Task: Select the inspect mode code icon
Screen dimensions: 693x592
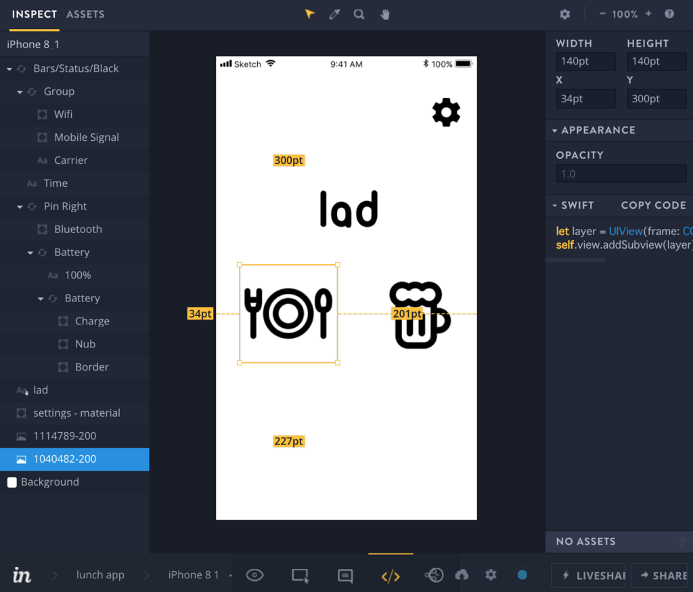Action: [390, 576]
